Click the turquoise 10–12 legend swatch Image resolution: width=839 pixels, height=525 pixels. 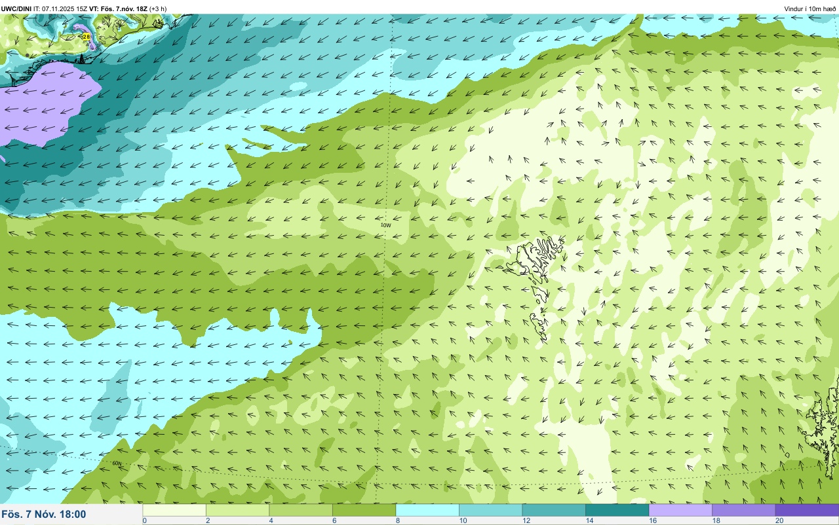(490, 510)
